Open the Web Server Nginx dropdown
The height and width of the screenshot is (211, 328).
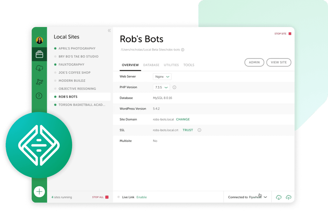point(162,76)
